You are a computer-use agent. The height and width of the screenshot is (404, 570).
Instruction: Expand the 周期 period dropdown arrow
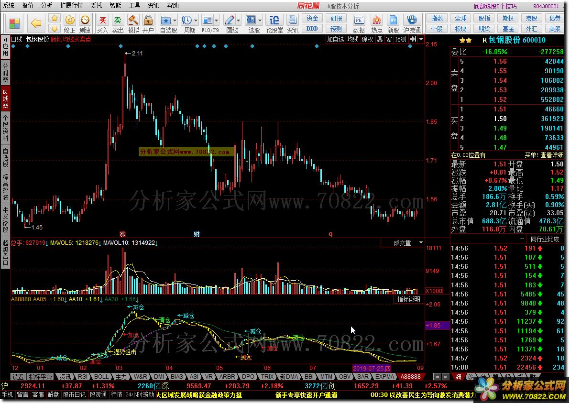(196, 21)
